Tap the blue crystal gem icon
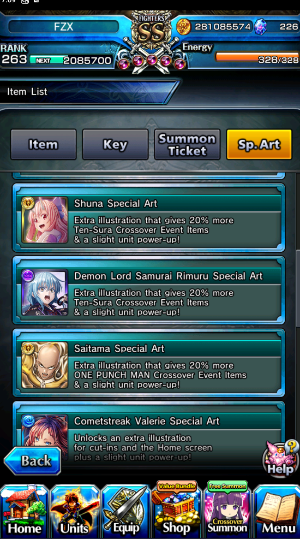 pos(261,27)
